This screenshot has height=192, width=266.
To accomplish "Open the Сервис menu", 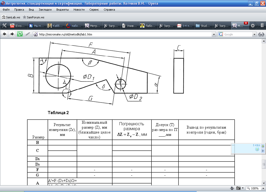I will click(94, 10).
